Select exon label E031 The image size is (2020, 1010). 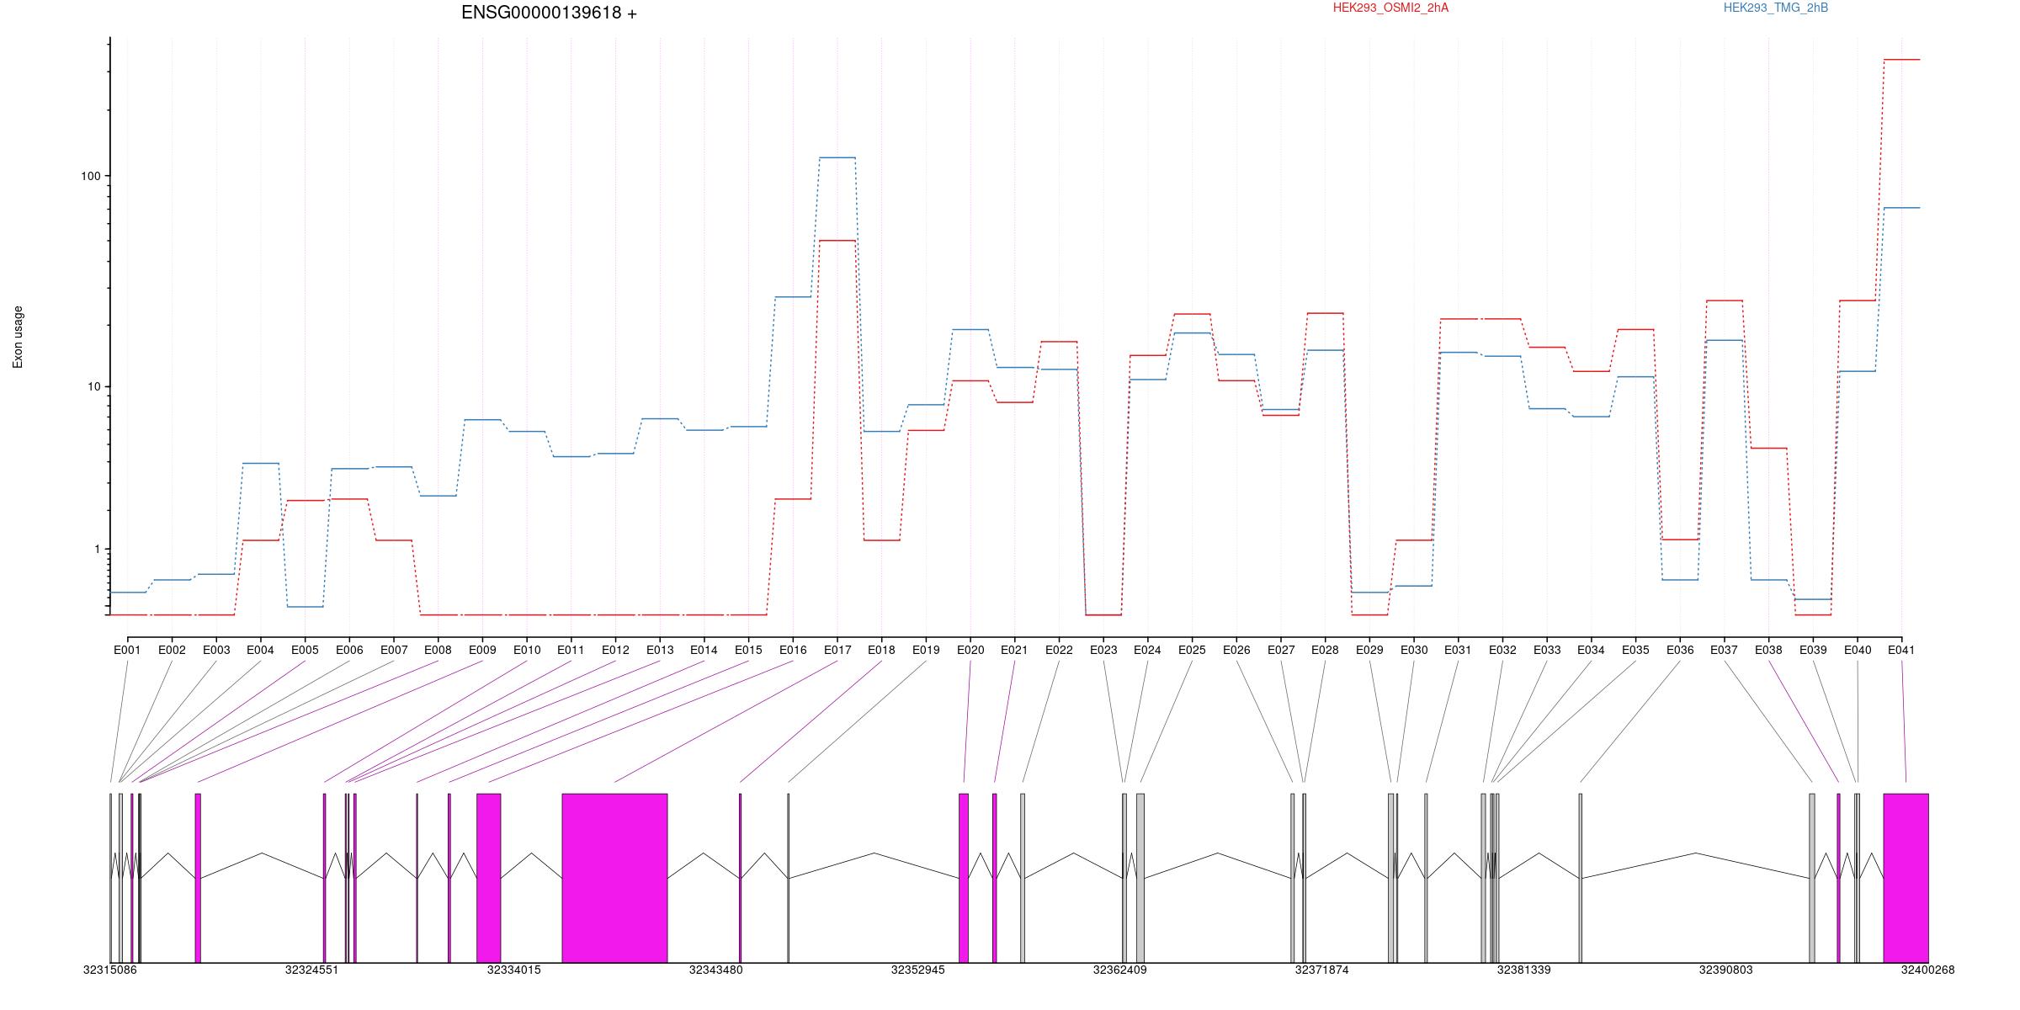(1458, 650)
